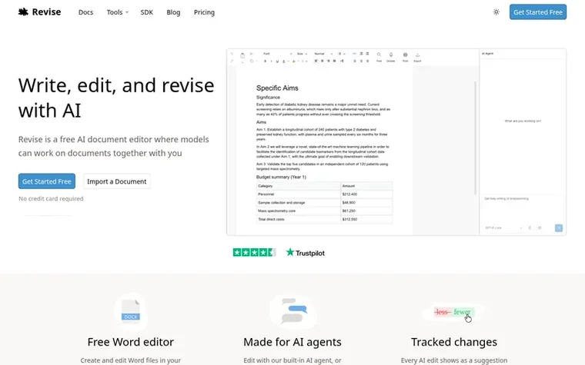The height and width of the screenshot is (365, 585).
Task: Click the Revise logo in the header
Action: pos(39,12)
